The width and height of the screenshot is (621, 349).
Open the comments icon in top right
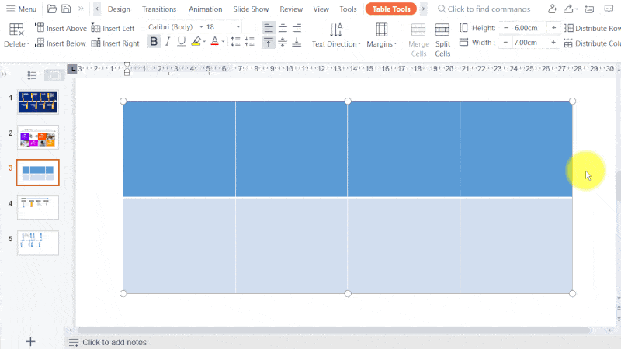tap(609, 9)
